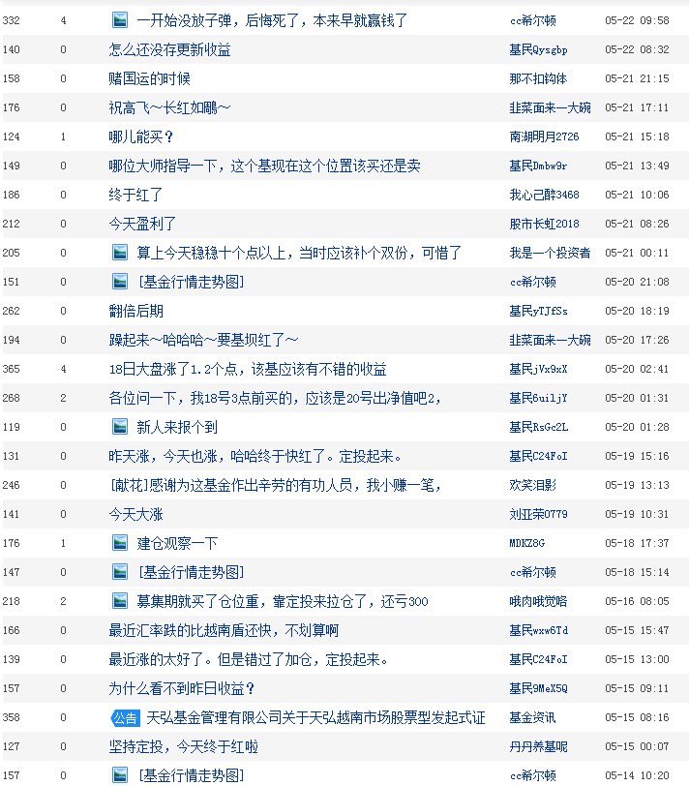The height and width of the screenshot is (786, 689).
Task: View author profile 股市长虹2018
Action: pos(544,224)
